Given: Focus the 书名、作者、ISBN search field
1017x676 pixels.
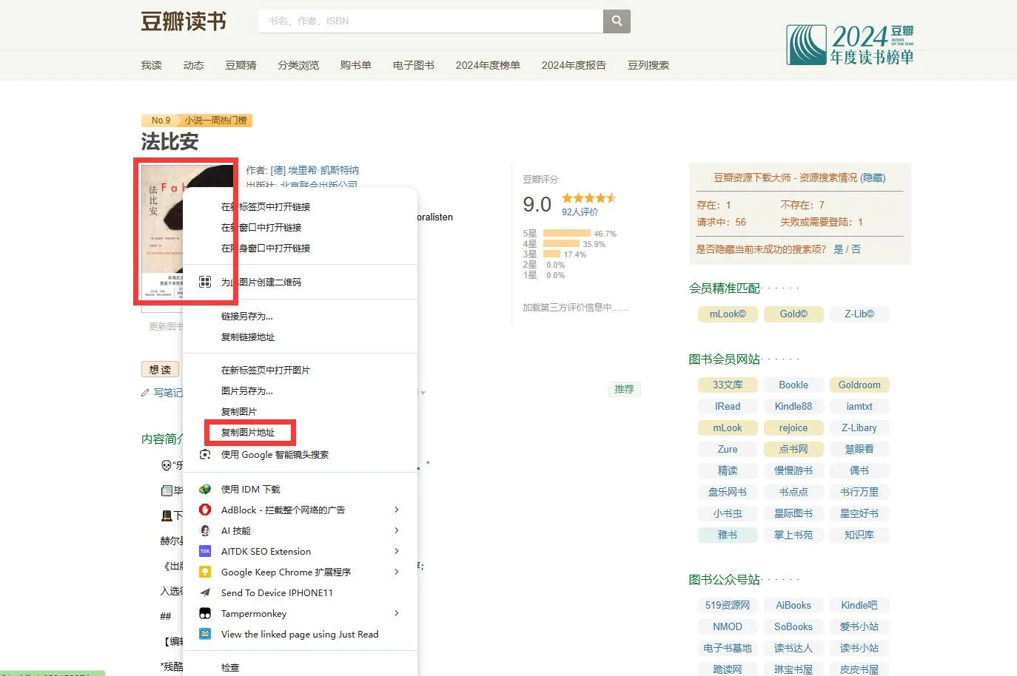Looking at the screenshot, I should (x=431, y=21).
